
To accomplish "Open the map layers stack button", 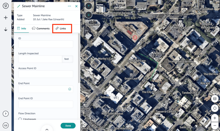I will tap(215, 99).
